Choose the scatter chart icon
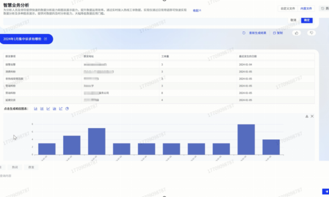 point(61,109)
